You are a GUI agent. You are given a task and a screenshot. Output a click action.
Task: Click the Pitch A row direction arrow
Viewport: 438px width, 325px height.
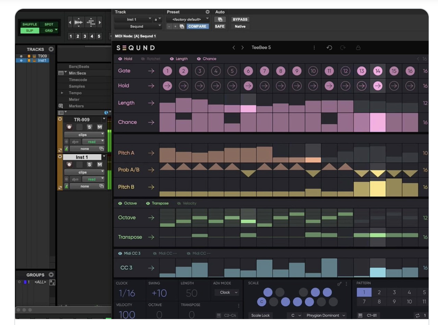click(151, 153)
